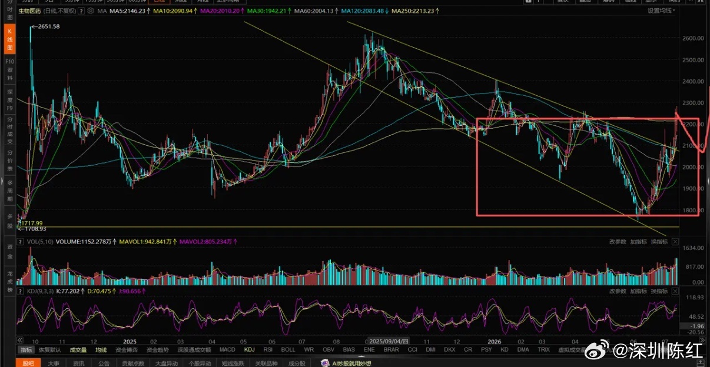
Task: Open the F10 资料 sidebar tab
Action: pos(9,69)
